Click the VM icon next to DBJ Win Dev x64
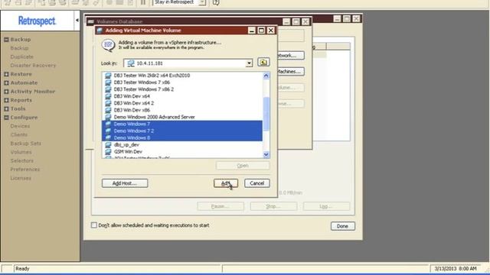The width and height of the screenshot is (490, 275). 108,96
